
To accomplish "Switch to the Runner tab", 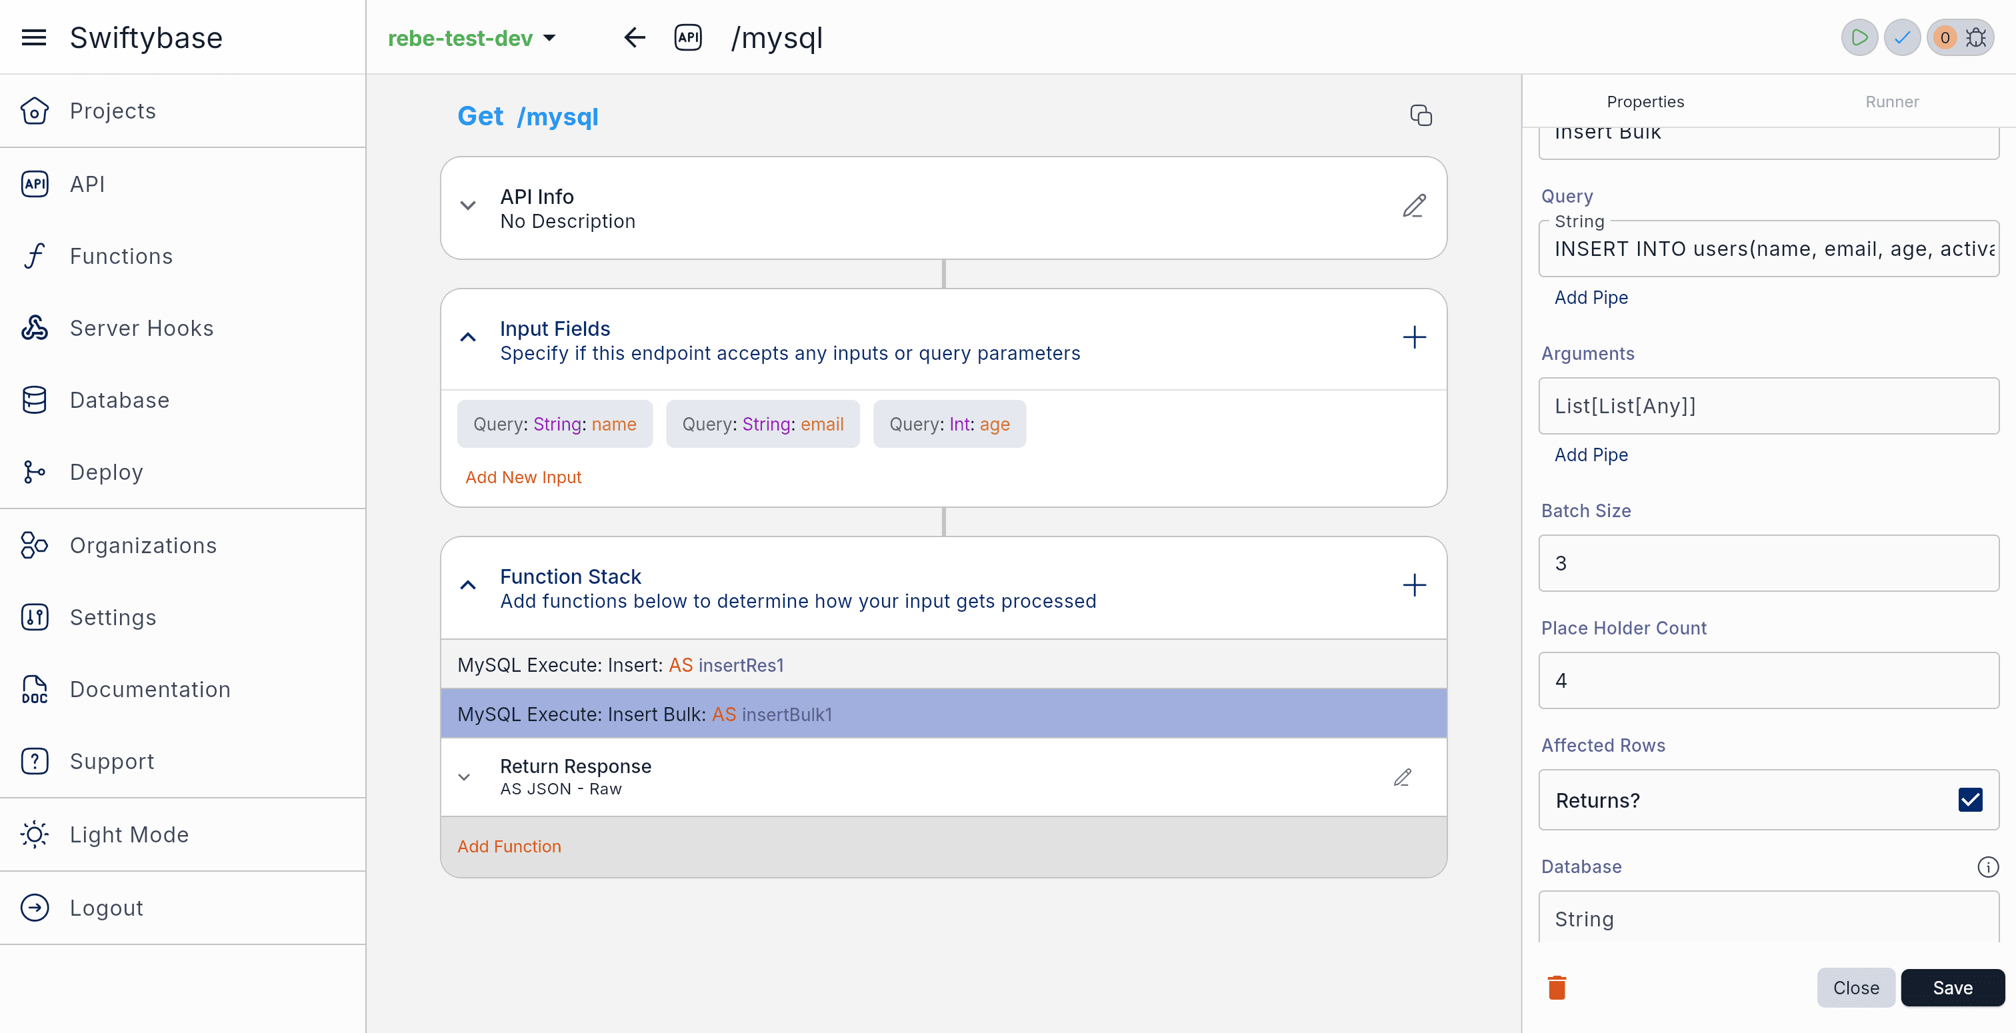I will pyautogui.click(x=1891, y=102).
